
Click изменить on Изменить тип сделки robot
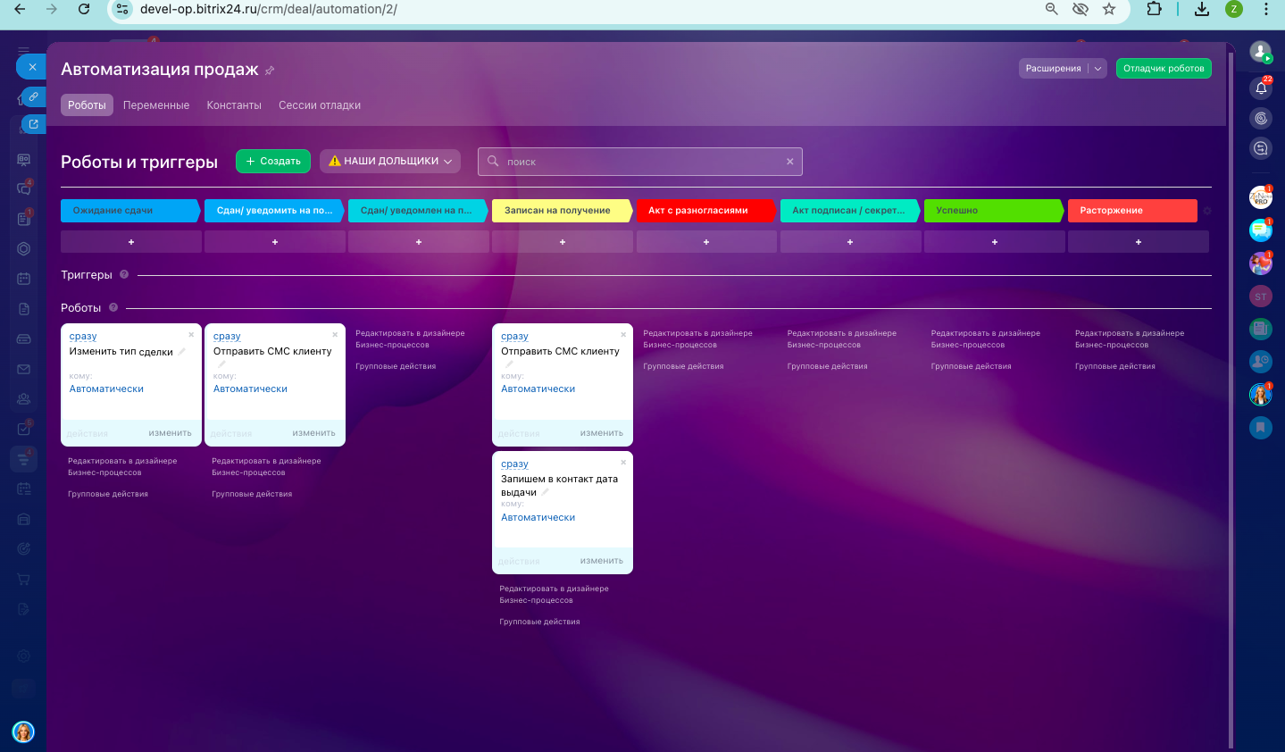(x=171, y=433)
